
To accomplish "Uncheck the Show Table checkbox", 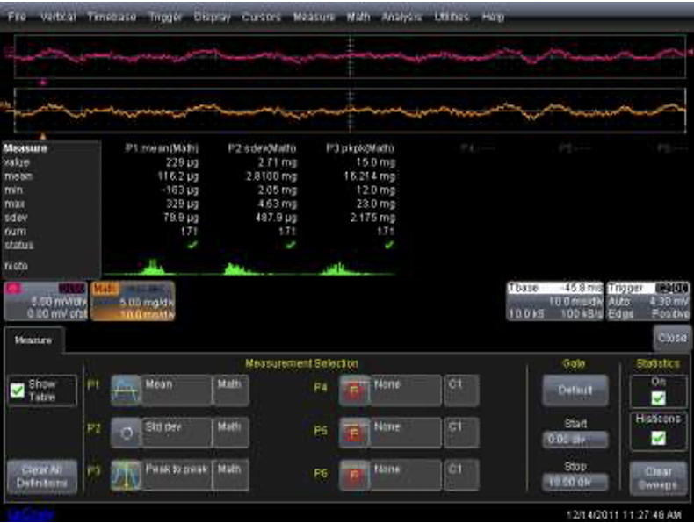I will click(17, 390).
